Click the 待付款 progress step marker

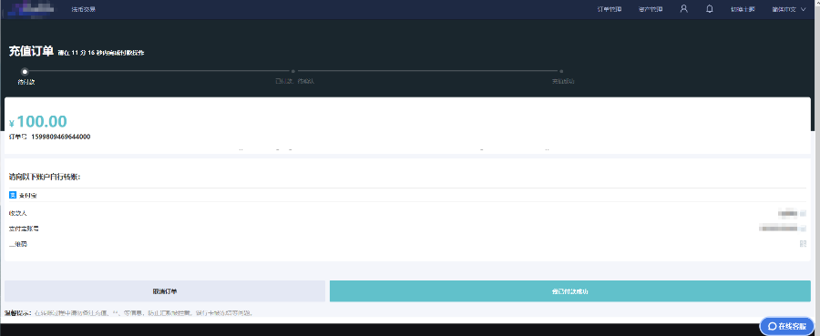(25, 71)
